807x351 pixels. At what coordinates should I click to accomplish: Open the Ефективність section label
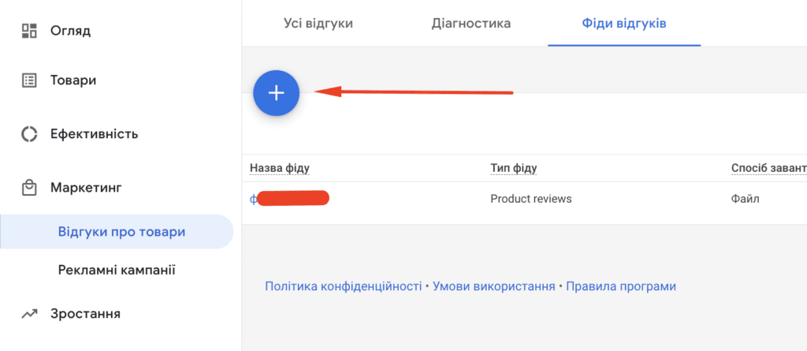(x=95, y=134)
